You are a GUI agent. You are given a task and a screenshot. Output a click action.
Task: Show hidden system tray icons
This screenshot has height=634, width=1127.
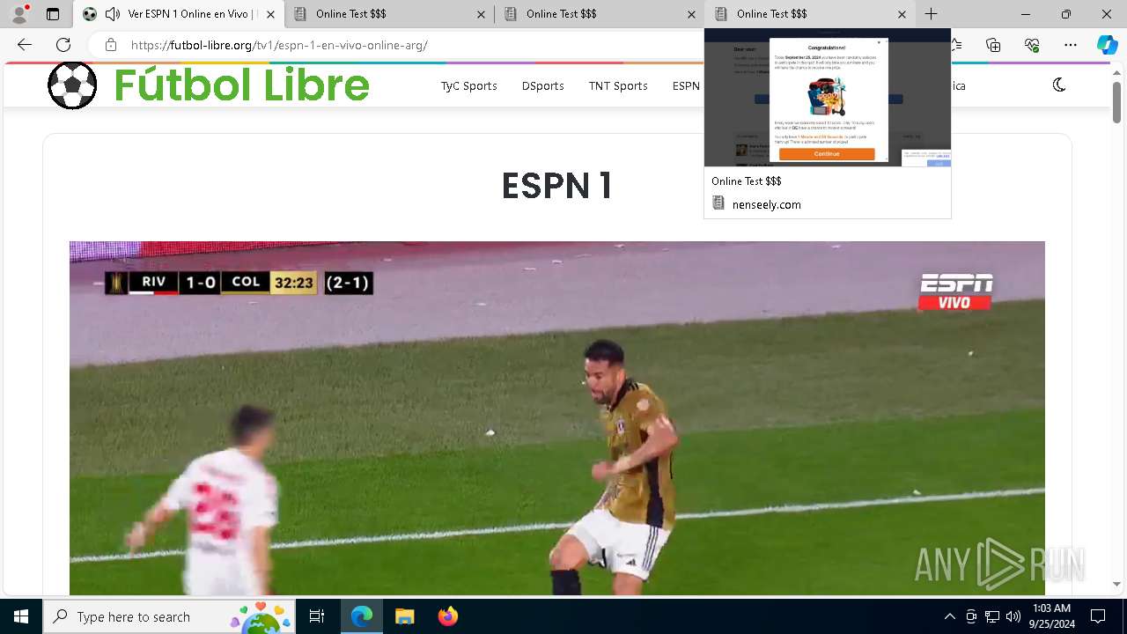[949, 616]
